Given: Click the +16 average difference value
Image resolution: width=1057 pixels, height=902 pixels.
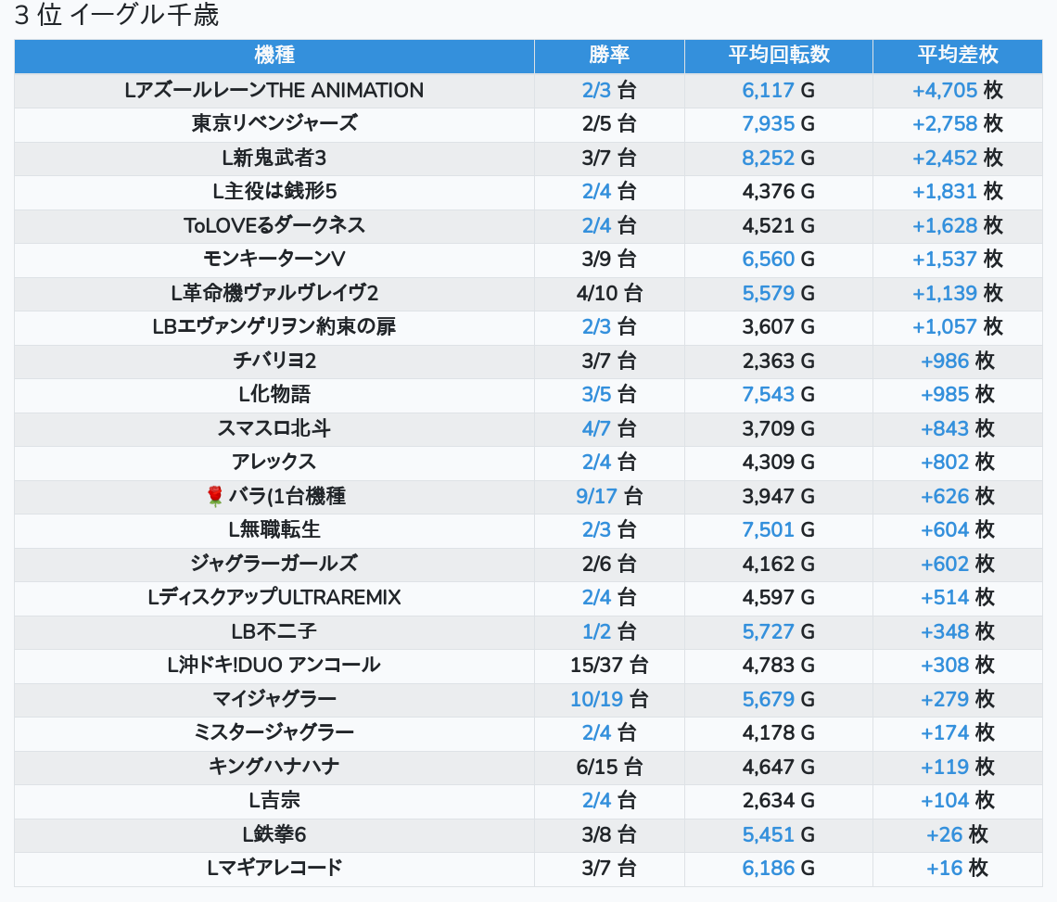Looking at the screenshot, I should pos(945,869).
